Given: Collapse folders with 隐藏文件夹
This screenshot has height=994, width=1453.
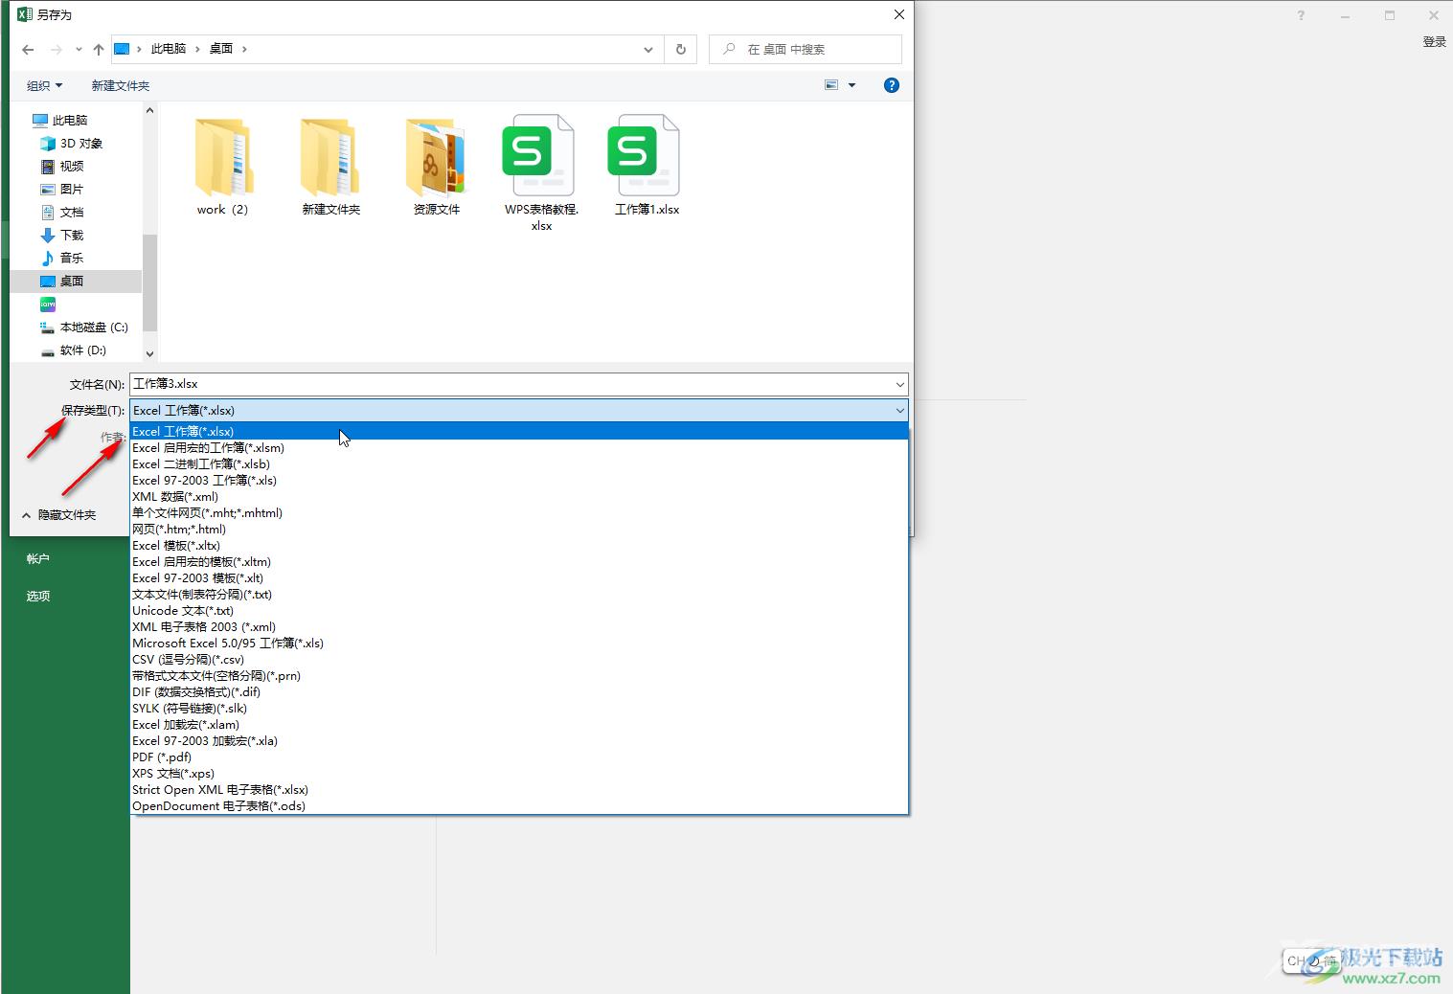Looking at the screenshot, I should (x=58, y=515).
